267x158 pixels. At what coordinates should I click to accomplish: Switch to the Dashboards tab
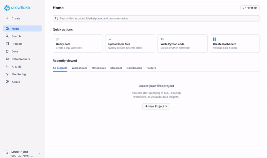pyautogui.click(x=134, y=68)
